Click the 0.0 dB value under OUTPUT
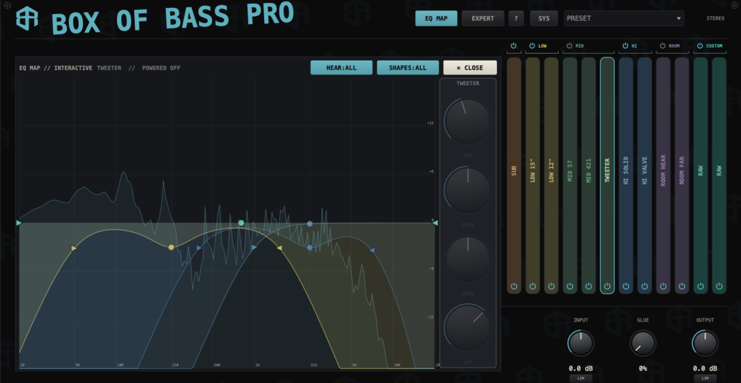 click(705, 369)
